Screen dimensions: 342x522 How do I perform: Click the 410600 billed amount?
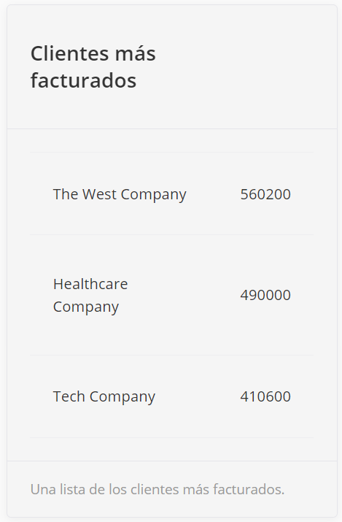click(265, 396)
